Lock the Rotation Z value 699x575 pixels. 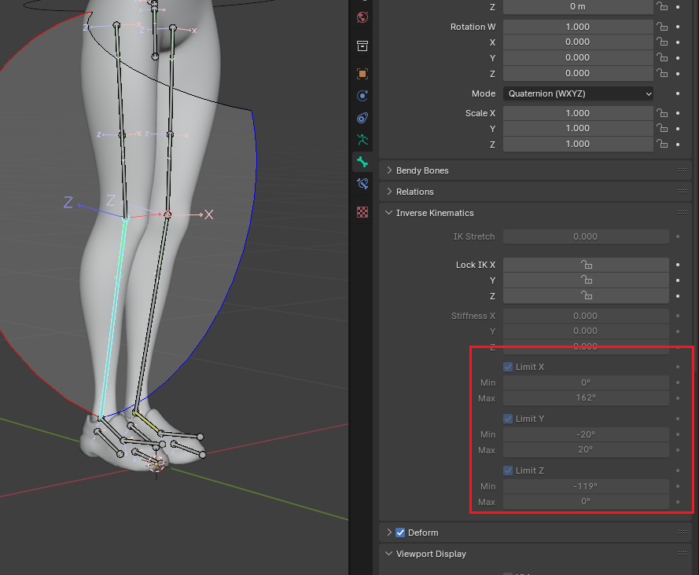click(x=662, y=73)
